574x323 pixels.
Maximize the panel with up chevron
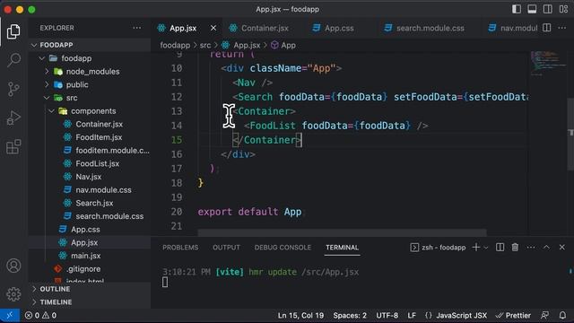[x=546, y=248]
